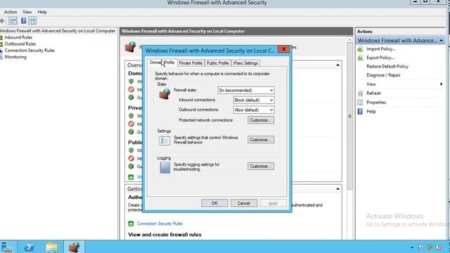Click the Import Policy icon

pos(360,49)
